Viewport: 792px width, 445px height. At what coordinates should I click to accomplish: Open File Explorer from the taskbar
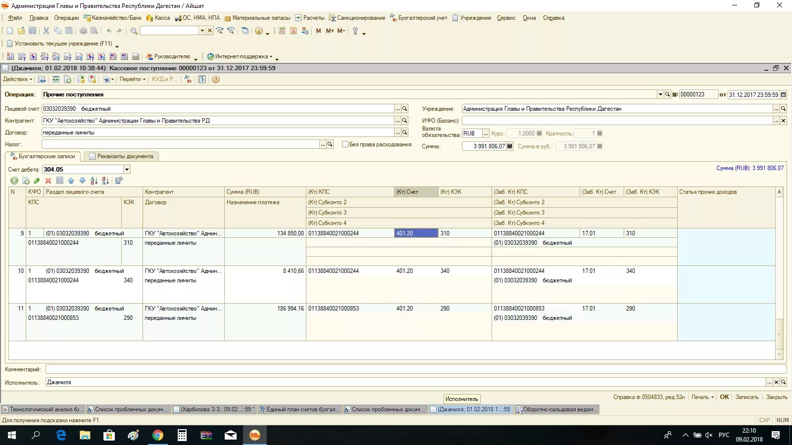tap(85, 435)
